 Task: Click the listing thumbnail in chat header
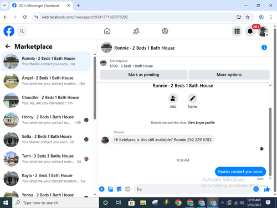click(x=106, y=48)
